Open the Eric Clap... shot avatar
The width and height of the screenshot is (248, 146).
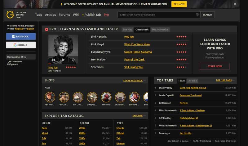[x=78, y=97]
